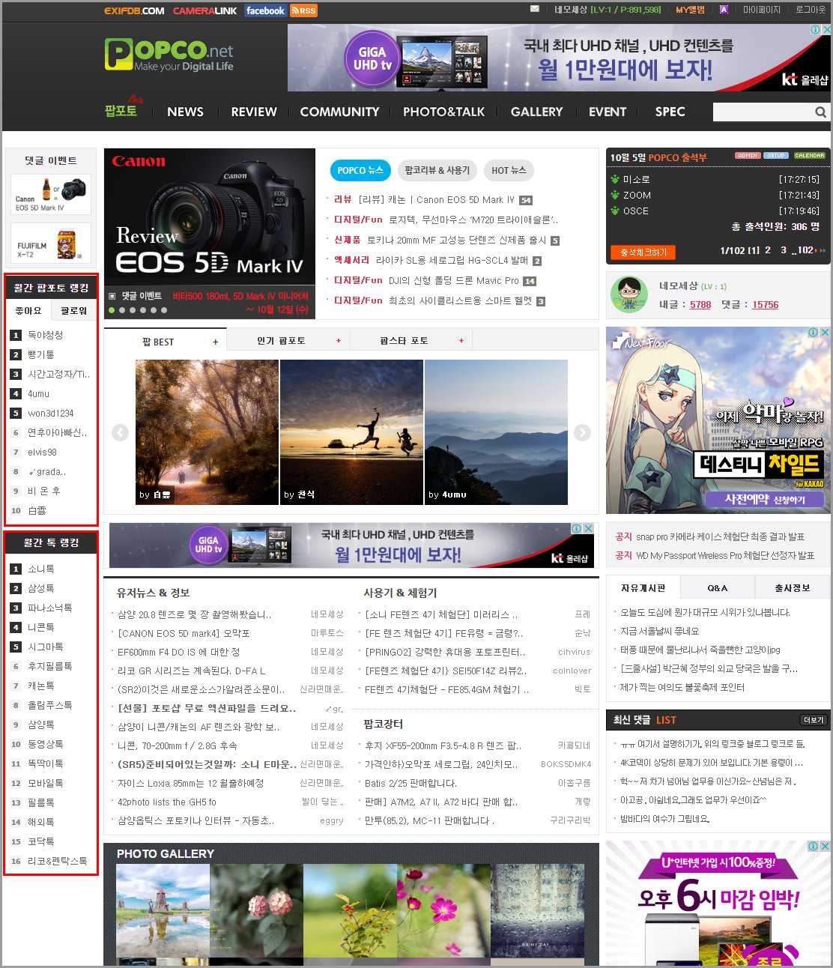Open the PHOTO&TALK menu
833x968 pixels.
pyautogui.click(x=443, y=112)
